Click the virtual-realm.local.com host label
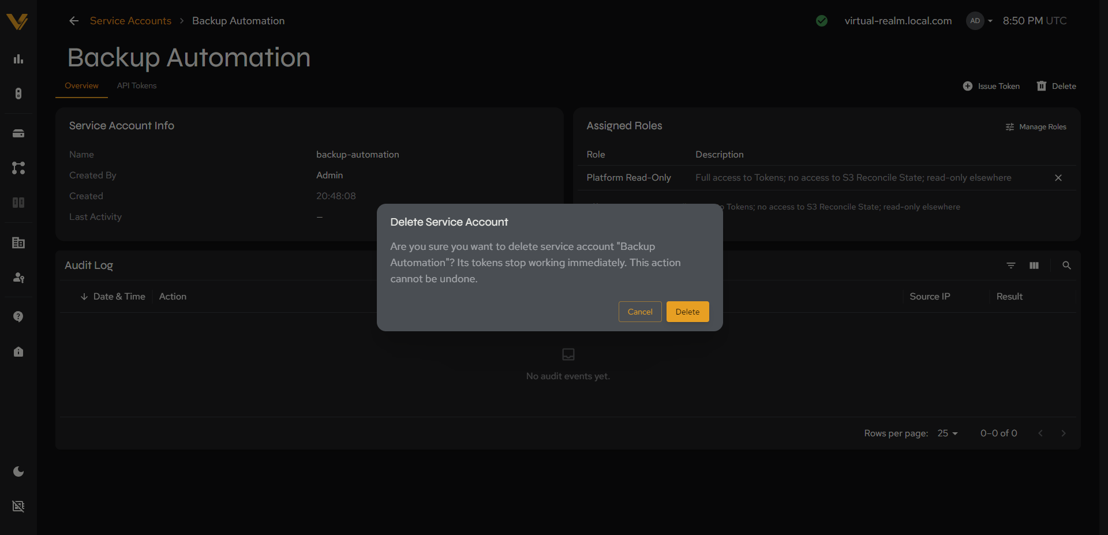 [x=898, y=21]
